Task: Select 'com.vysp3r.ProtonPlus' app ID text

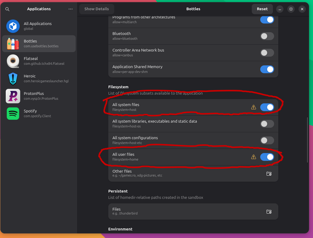Action: coord(41,99)
